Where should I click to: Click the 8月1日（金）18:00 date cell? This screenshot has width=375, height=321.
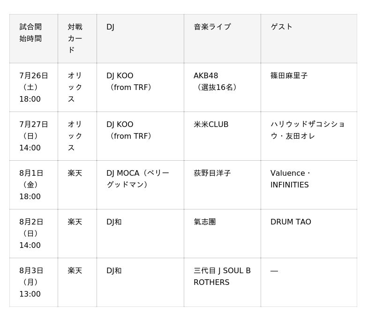31,185
